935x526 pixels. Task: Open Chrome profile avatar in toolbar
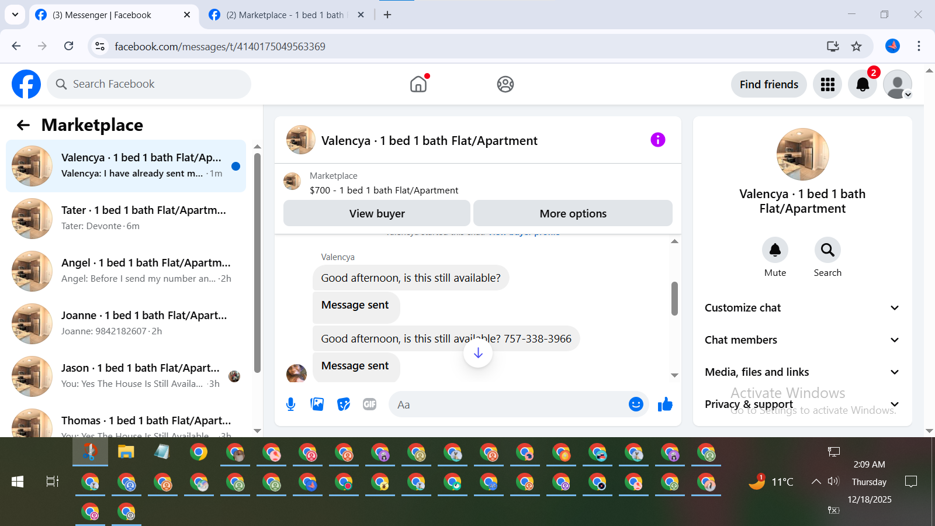(892, 46)
